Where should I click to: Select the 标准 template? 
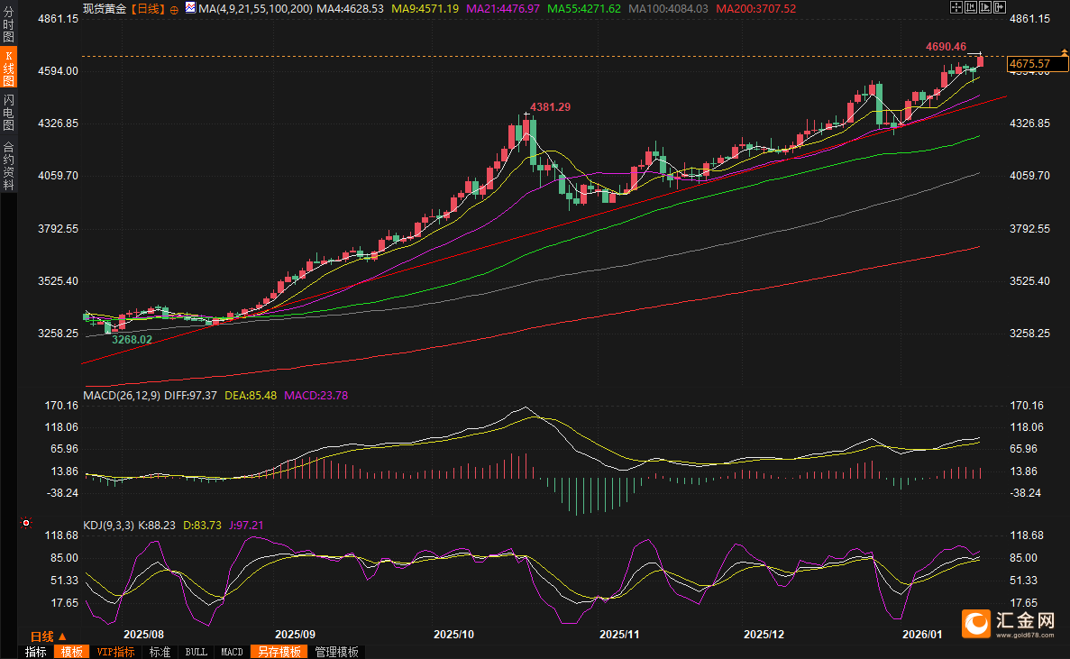[x=160, y=652]
